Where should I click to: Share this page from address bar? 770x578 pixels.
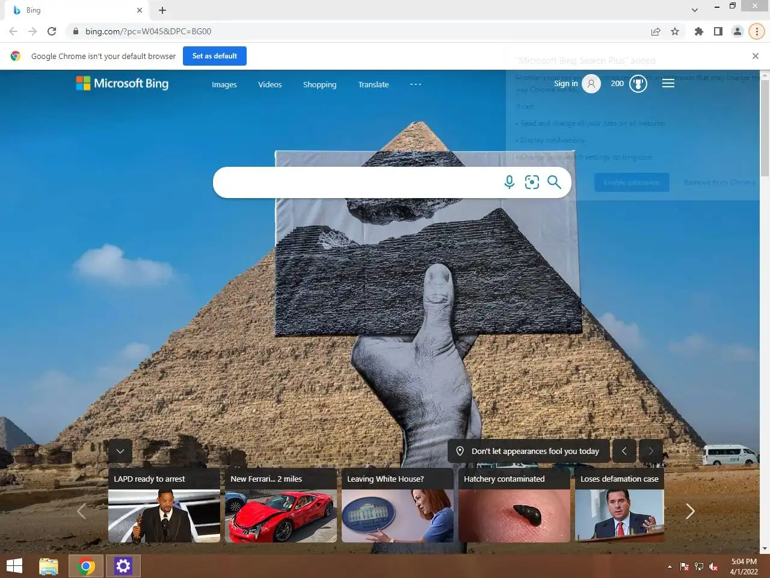[x=656, y=31]
